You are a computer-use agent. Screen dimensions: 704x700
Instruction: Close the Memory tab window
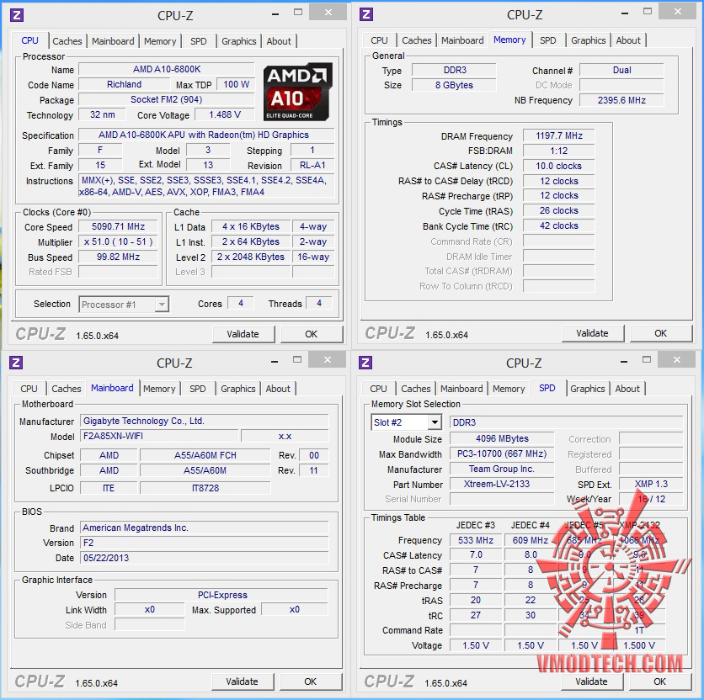678,11
